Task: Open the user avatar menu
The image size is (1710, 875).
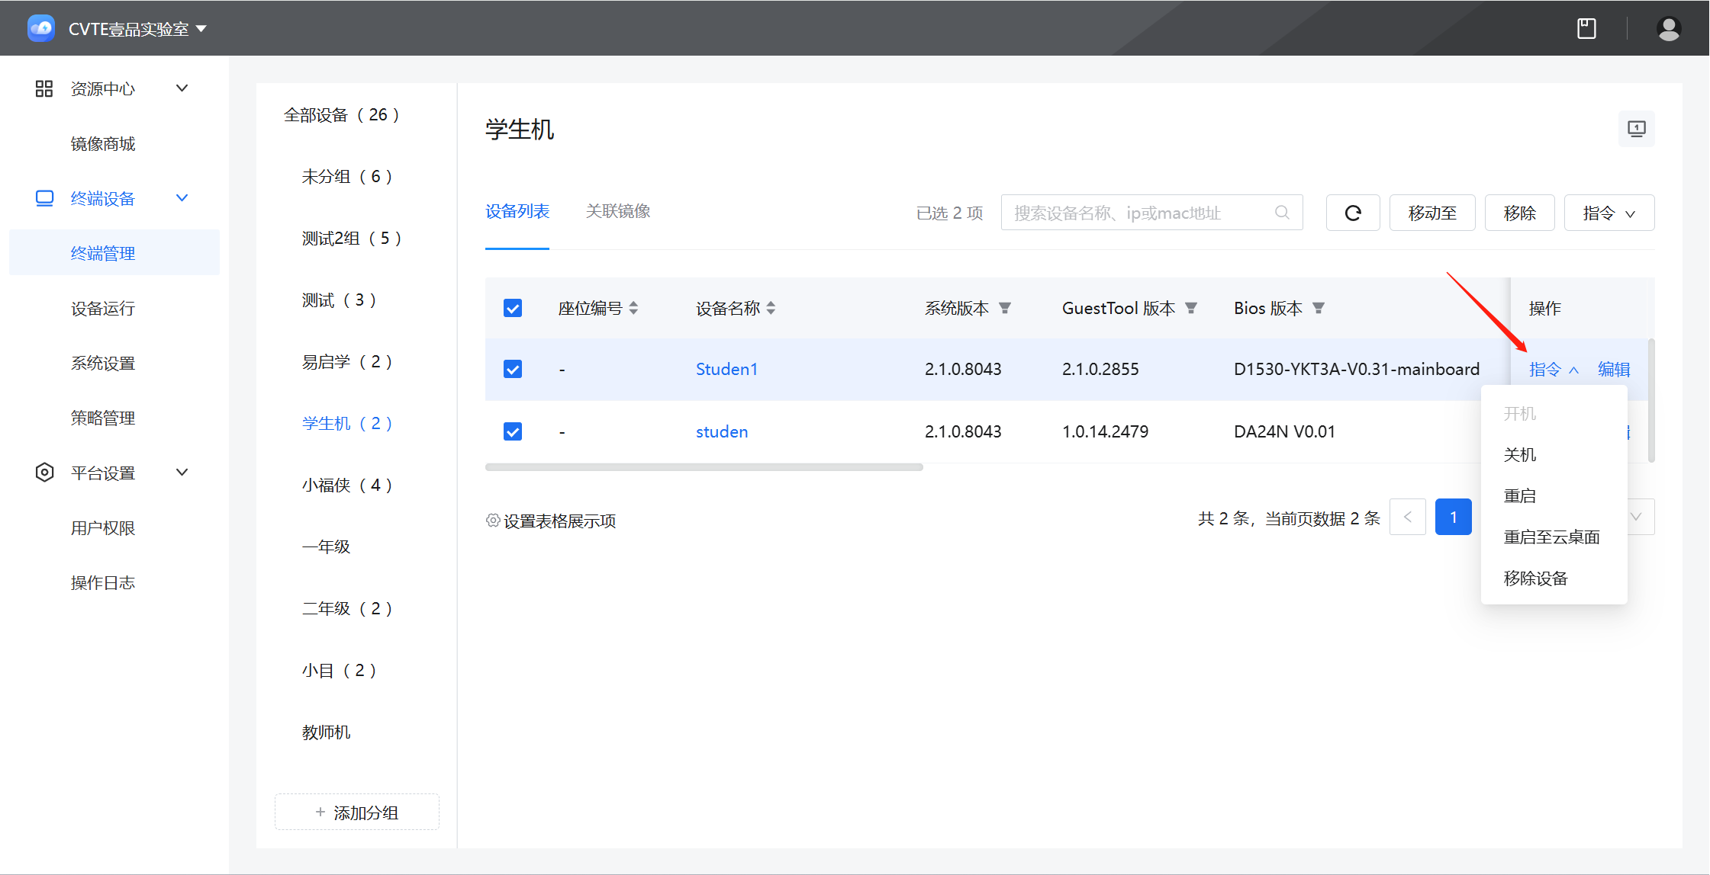Action: 1669,28
